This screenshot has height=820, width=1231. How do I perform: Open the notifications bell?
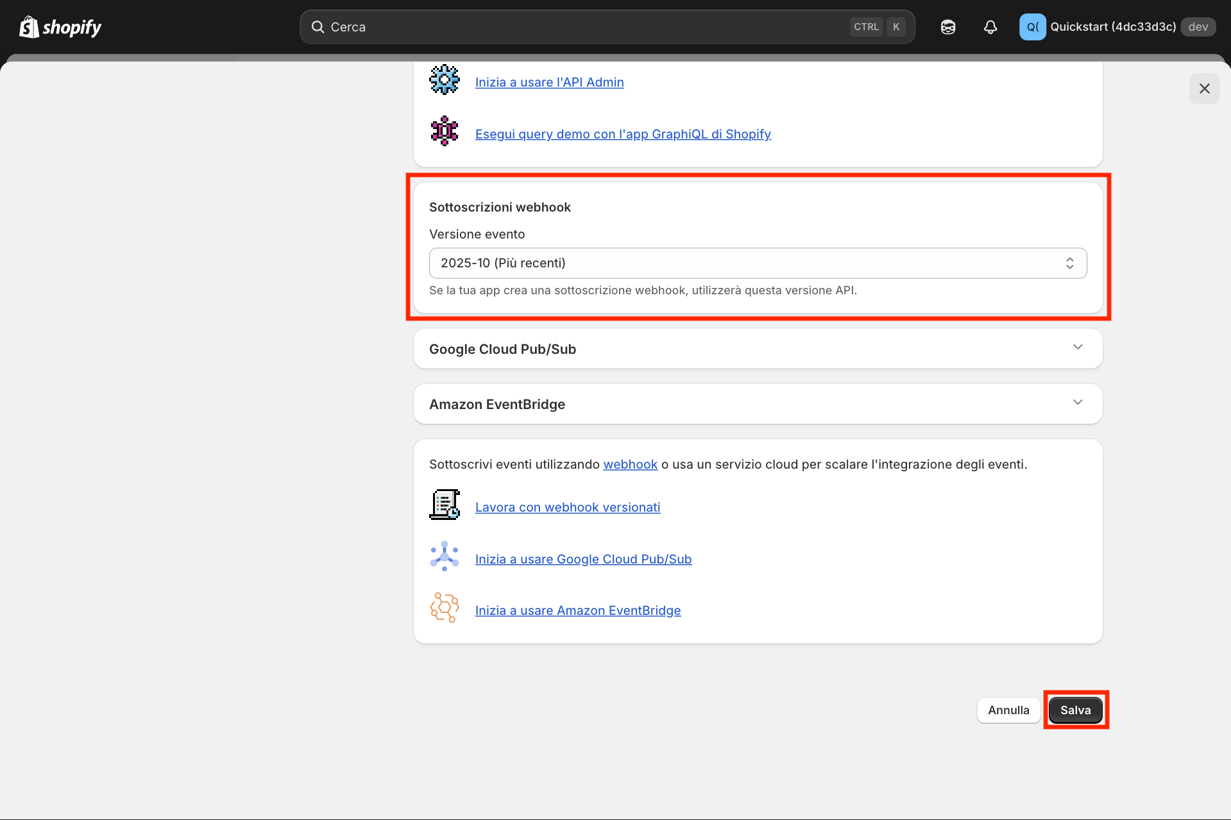(x=990, y=27)
